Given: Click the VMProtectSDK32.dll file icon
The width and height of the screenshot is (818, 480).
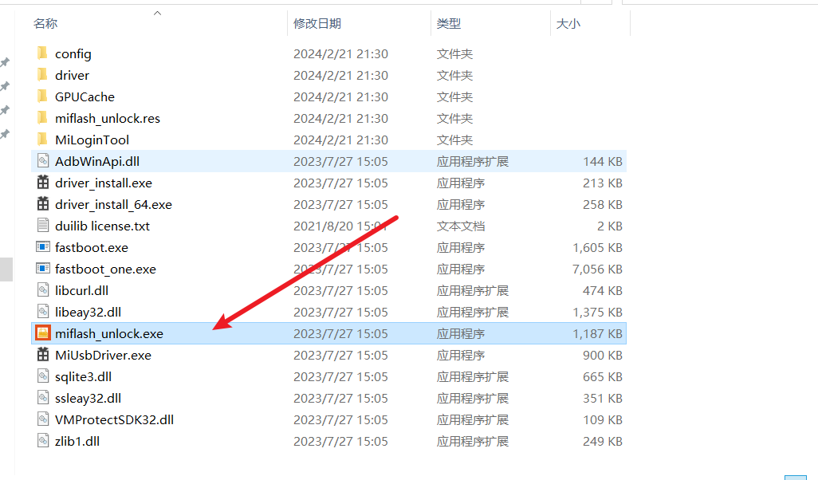Looking at the screenshot, I should point(43,419).
